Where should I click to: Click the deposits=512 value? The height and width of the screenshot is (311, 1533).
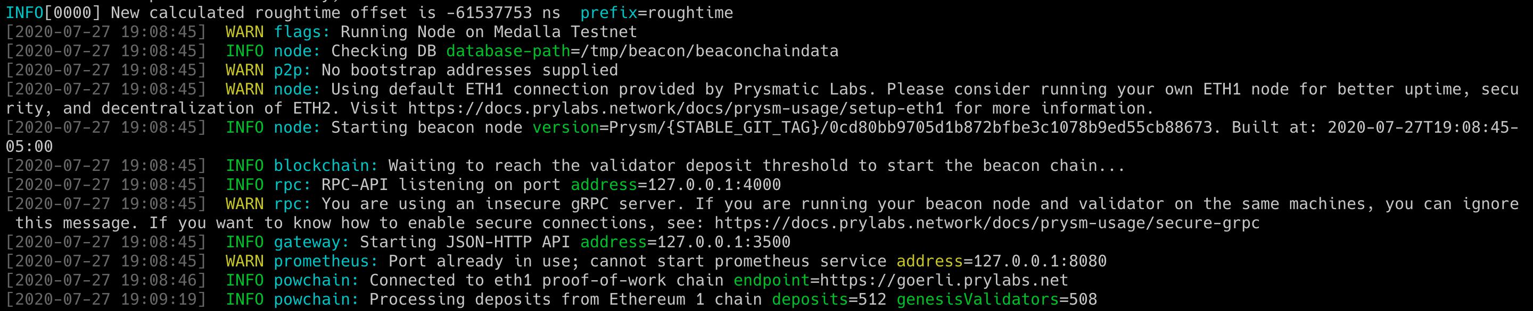pyautogui.click(x=830, y=300)
